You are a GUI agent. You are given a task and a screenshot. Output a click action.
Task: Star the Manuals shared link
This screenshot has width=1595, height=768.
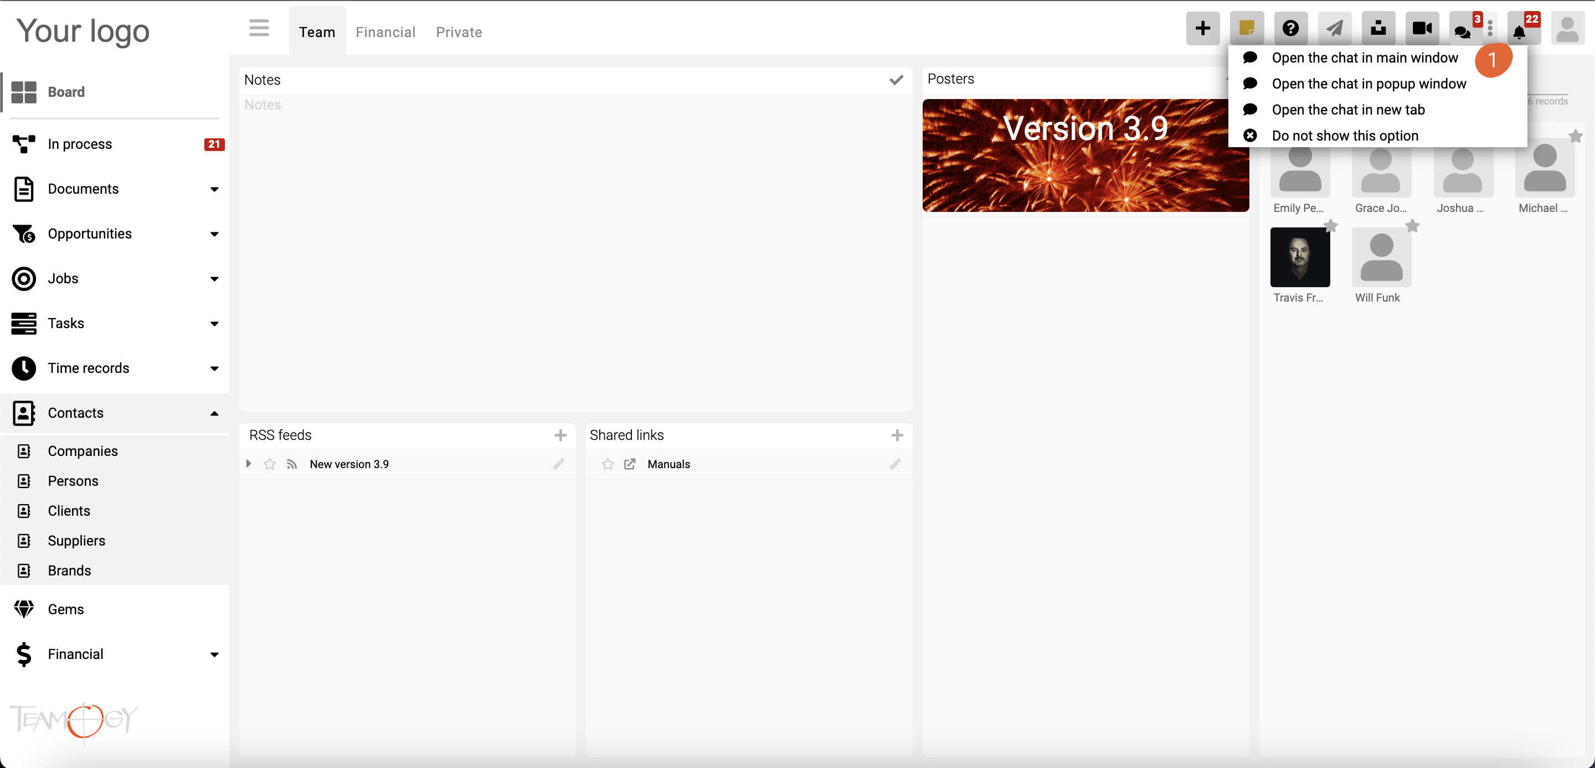coord(608,464)
